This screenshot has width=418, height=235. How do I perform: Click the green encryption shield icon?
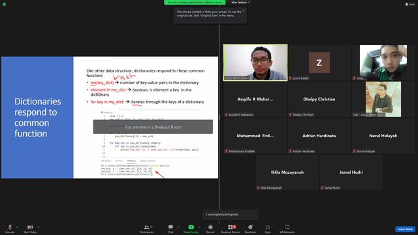pos(5,5)
